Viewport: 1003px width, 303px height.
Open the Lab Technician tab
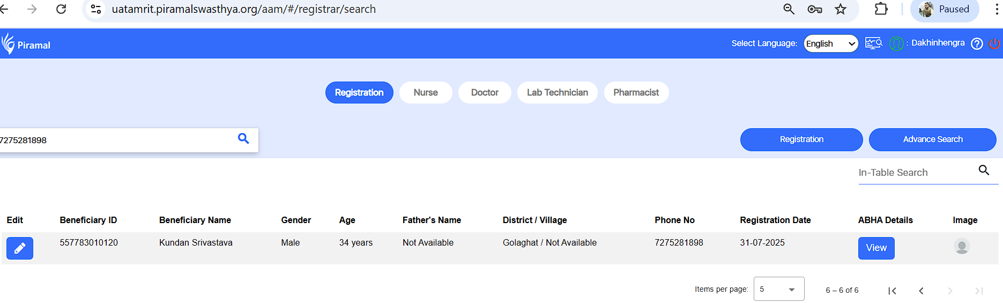click(557, 93)
